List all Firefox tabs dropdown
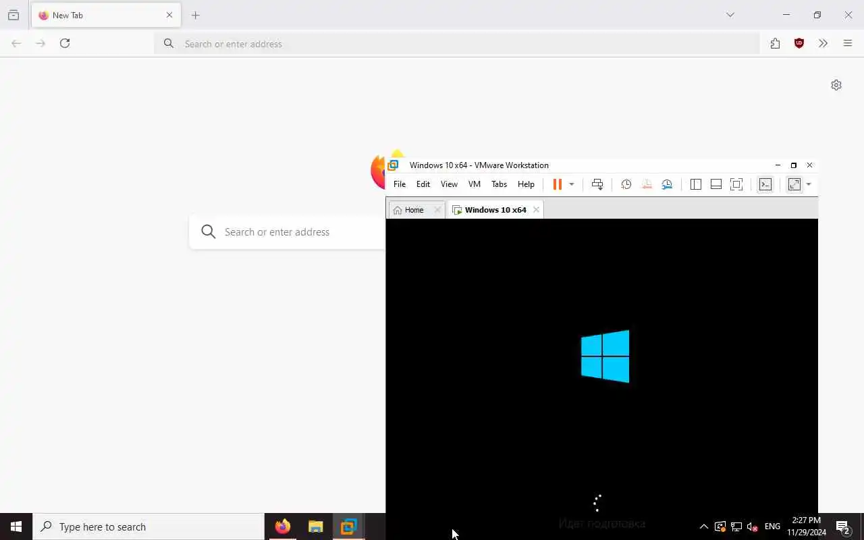The height and width of the screenshot is (540, 864). [730, 15]
